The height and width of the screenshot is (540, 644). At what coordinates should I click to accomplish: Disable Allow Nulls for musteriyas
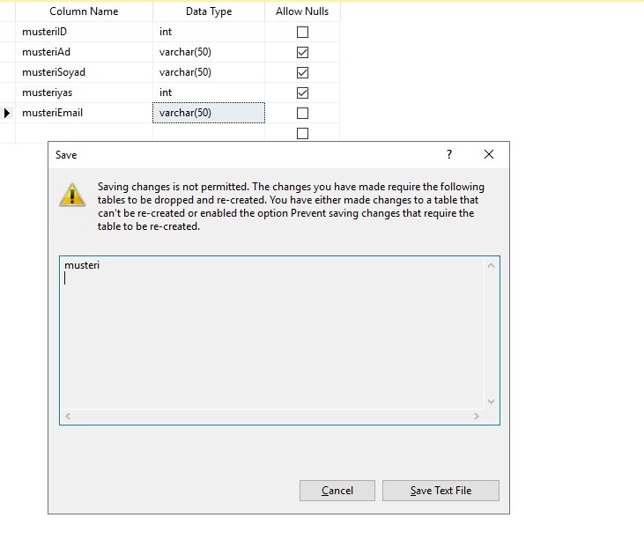(302, 92)
